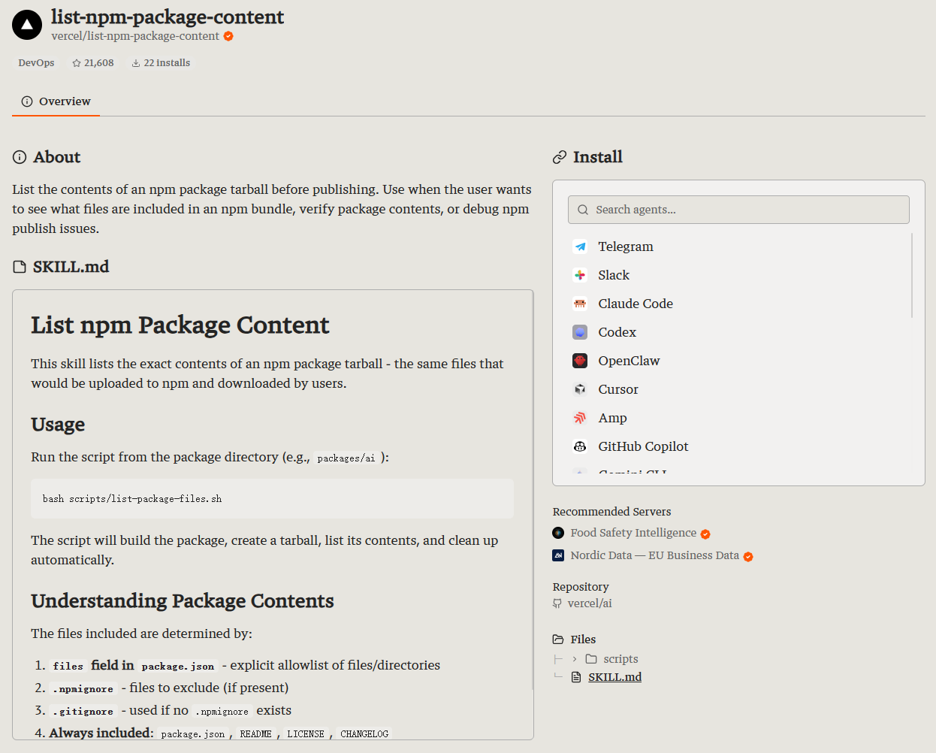Click the document icon beside SKILL.md file
Viewport: 936px width, 753px height.
(576, 677)
